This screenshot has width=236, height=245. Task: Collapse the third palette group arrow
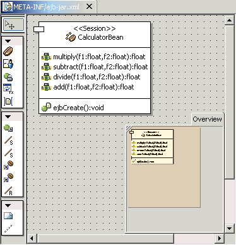point(8,205)
